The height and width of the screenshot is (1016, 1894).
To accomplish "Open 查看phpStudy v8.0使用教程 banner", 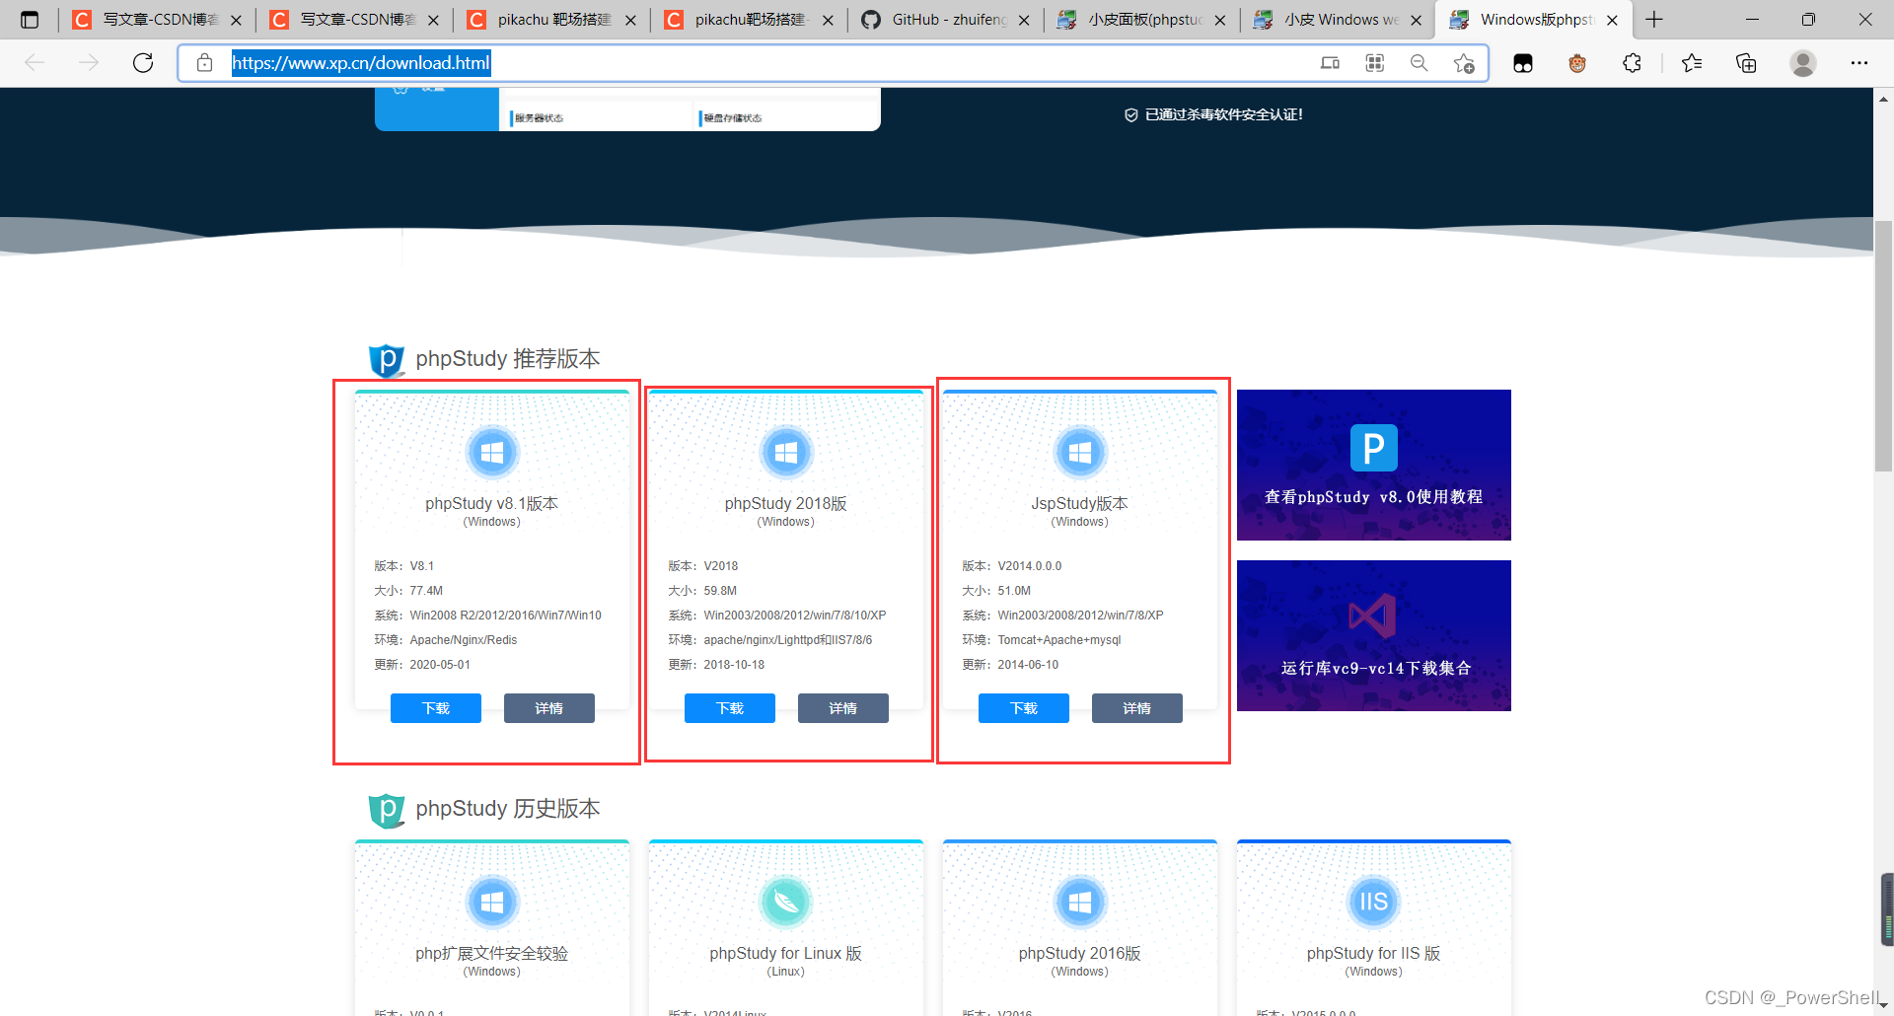I will click(x=1374, y=465).
